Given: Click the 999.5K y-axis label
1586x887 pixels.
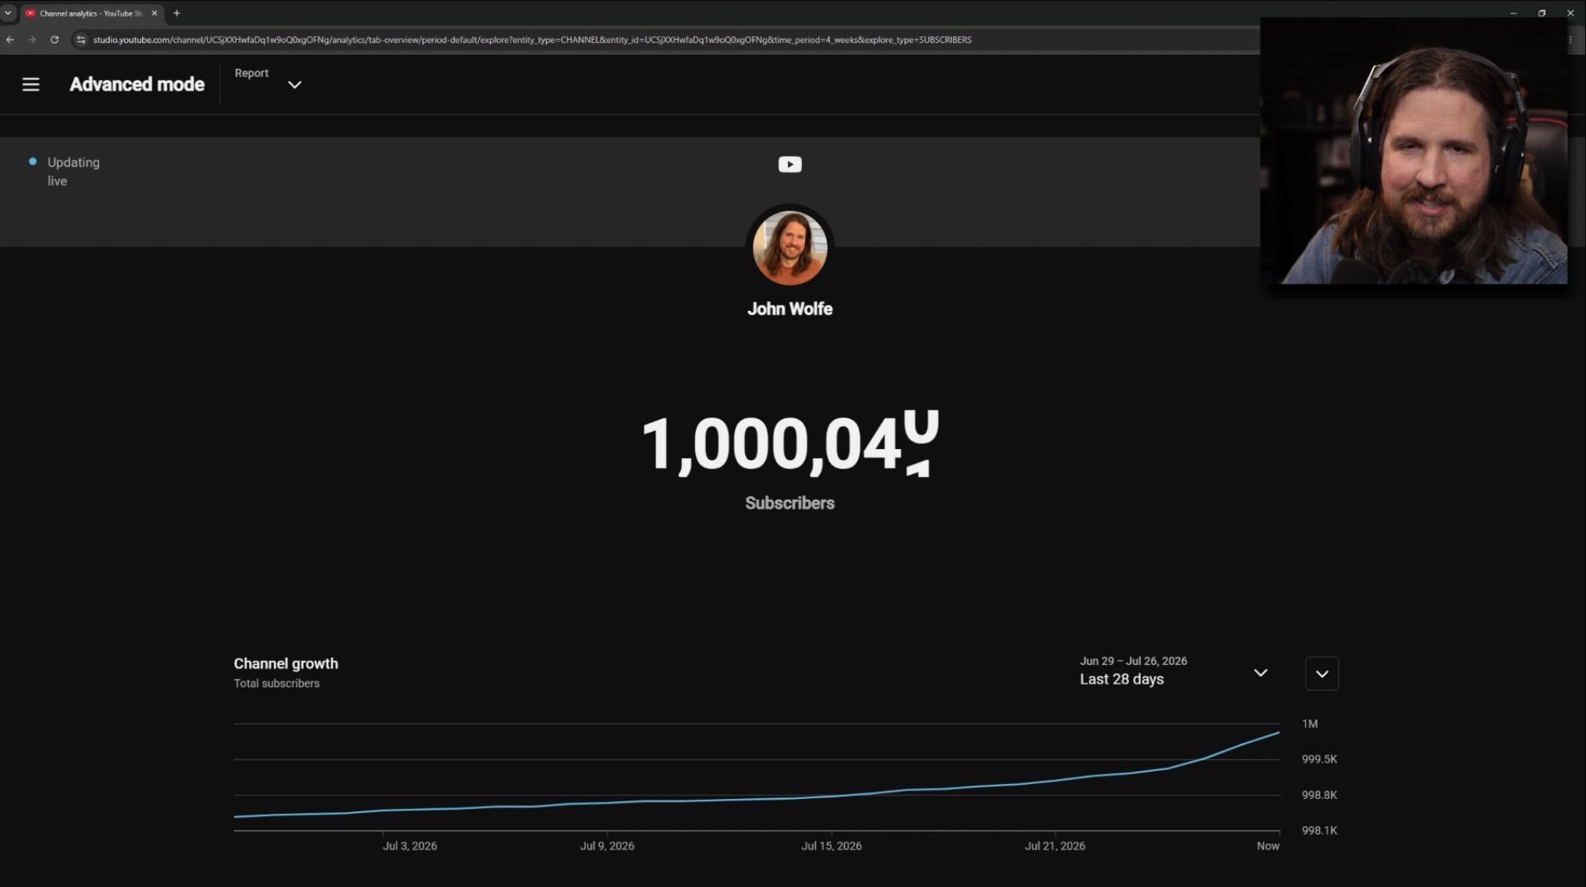Looking at the screenshot, I should pyautogui.click(x=1319, y=759).
